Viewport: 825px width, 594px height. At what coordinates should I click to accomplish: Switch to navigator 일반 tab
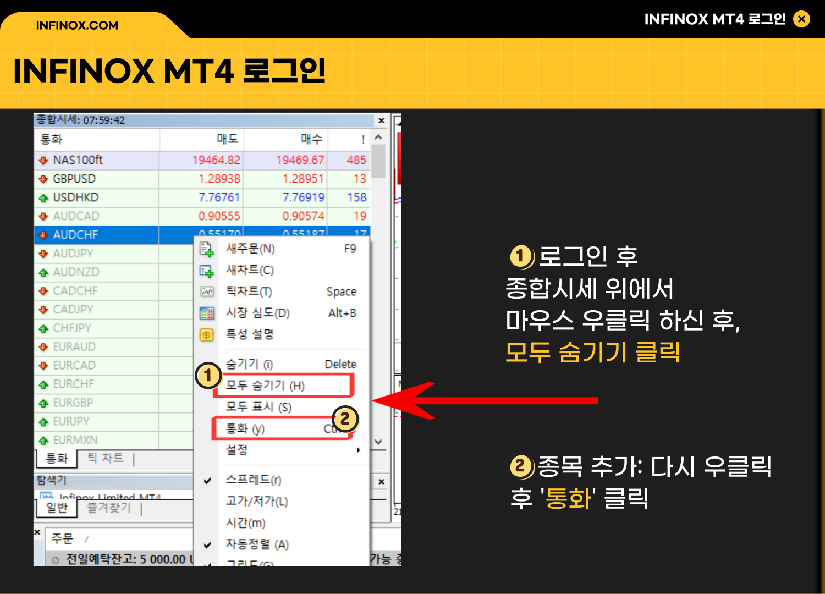click(57, 508)
